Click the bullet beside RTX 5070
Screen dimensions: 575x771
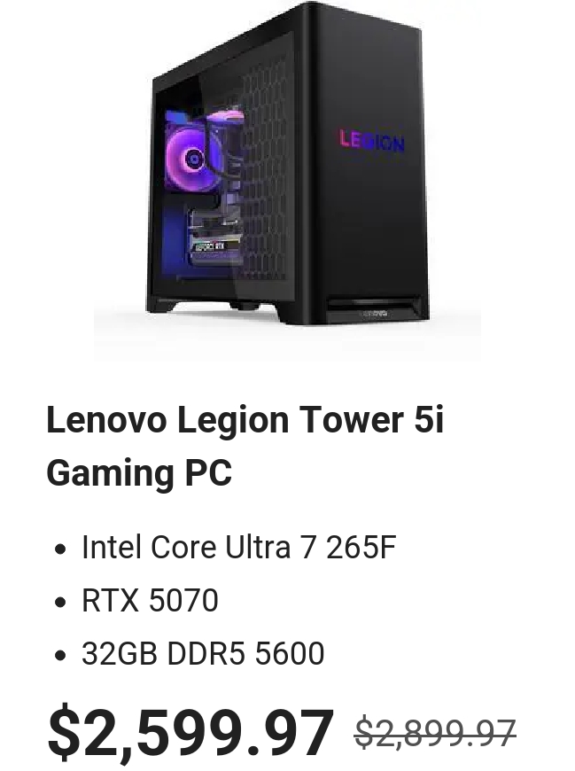coord(60,602)
